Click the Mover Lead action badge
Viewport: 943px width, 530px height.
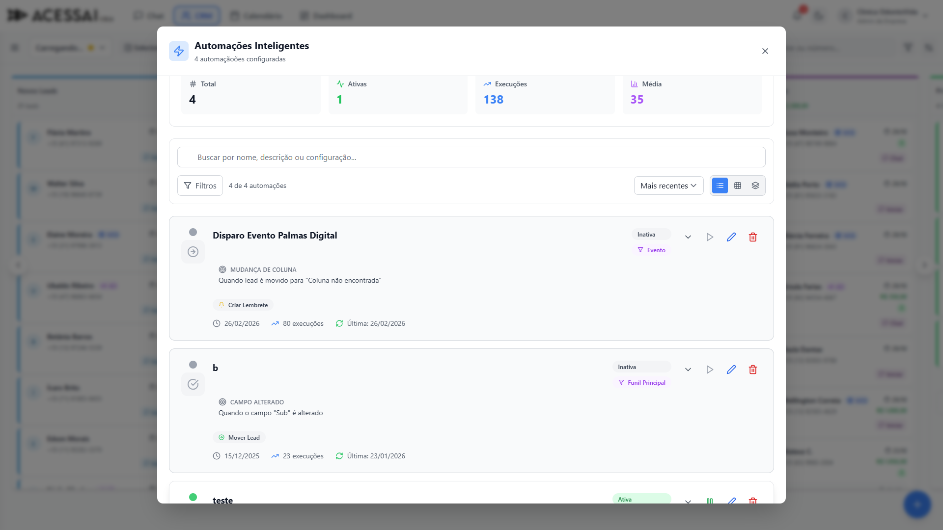click(x=239, y=437)
